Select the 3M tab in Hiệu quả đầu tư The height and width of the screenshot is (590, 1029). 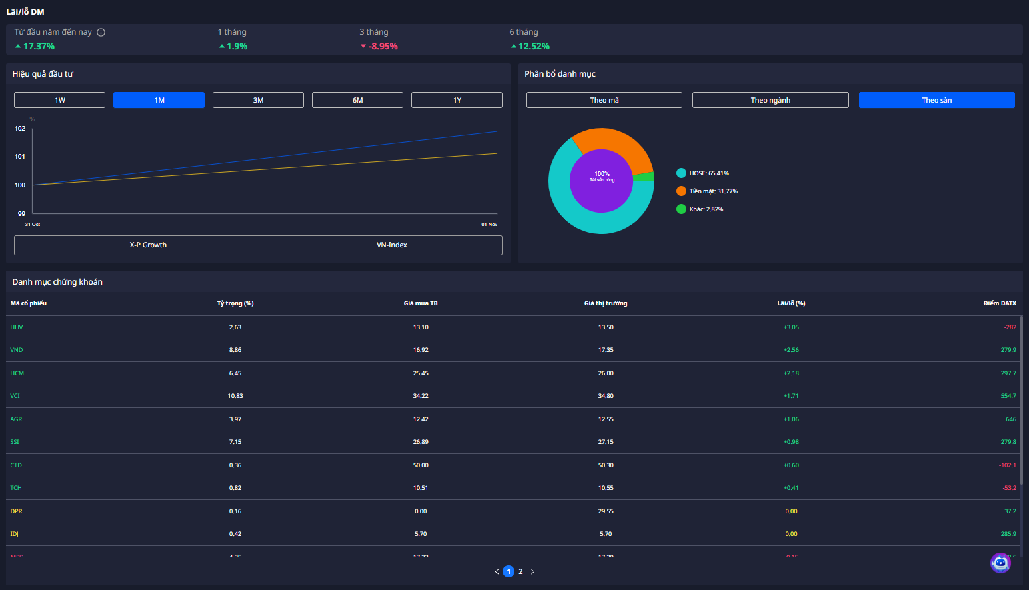pyautogui.click(x=258, y=99)
